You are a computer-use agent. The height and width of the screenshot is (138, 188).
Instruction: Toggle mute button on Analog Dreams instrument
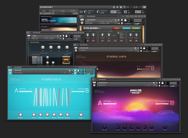(159, 86)
